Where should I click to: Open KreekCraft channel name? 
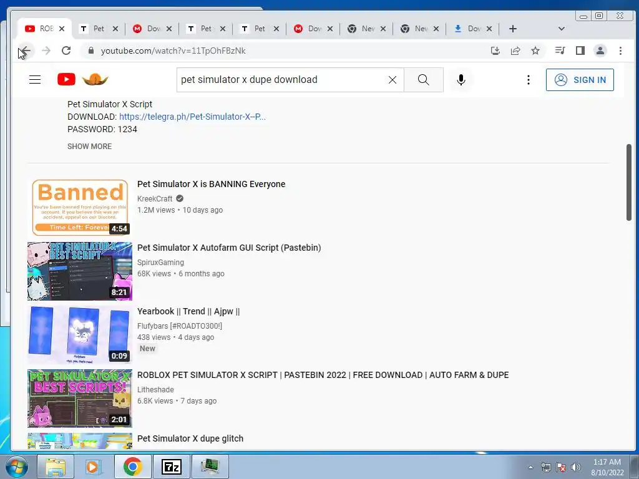155,199
